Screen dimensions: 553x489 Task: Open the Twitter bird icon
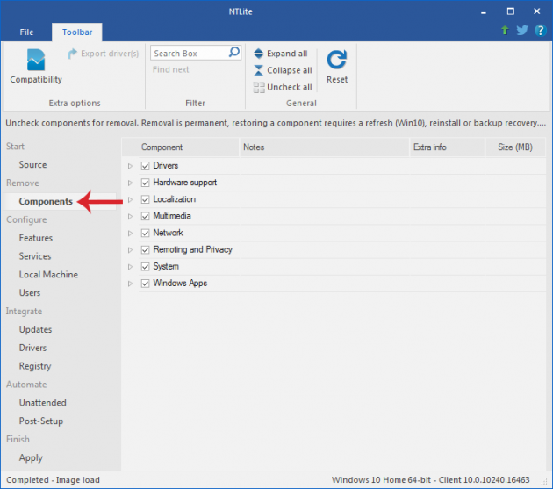click(522, 31)
